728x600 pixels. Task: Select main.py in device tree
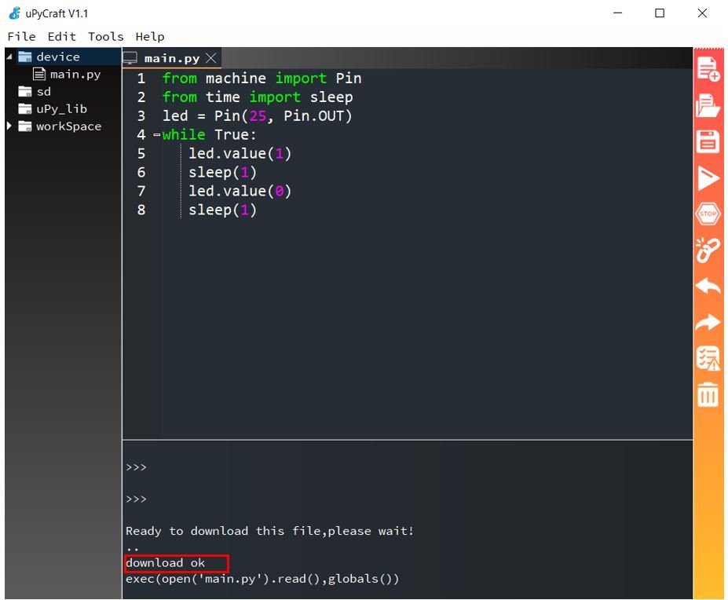click(x=75, y=75)
